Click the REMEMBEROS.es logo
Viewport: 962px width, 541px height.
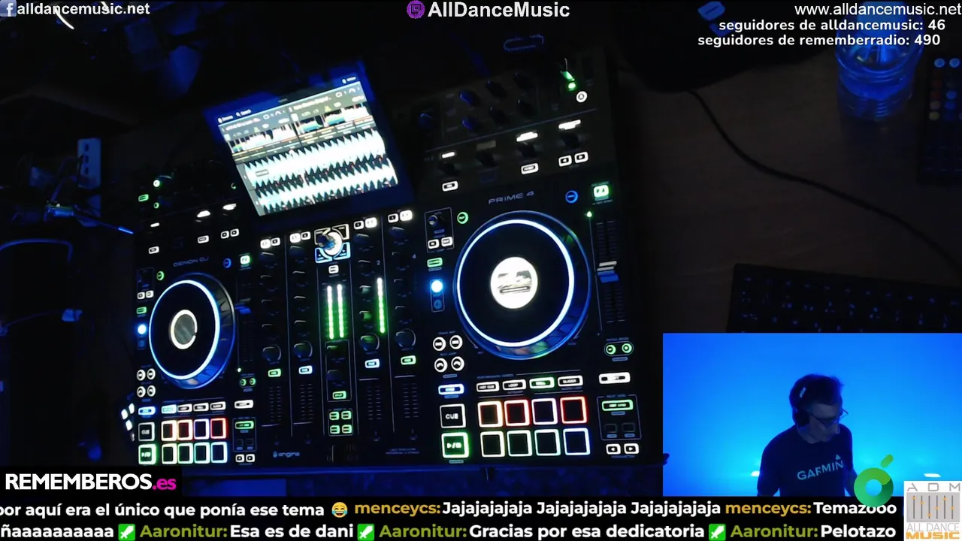tap(90, 482)
